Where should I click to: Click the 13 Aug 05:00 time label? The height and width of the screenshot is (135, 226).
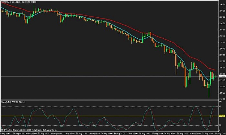tap(56, 134)
